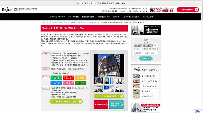The width and height of the screenshot is (203, 113).
Task: Open the coronavirus response notice banner link
Action: pyautogui.click(x=101, y=3)
